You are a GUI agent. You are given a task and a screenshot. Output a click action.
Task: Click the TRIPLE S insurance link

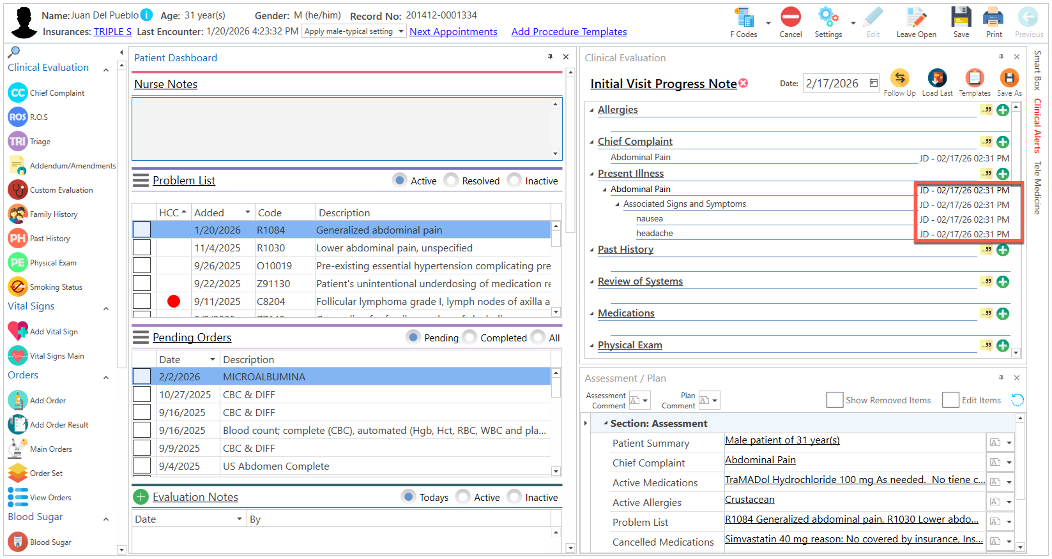click(112, 32)
